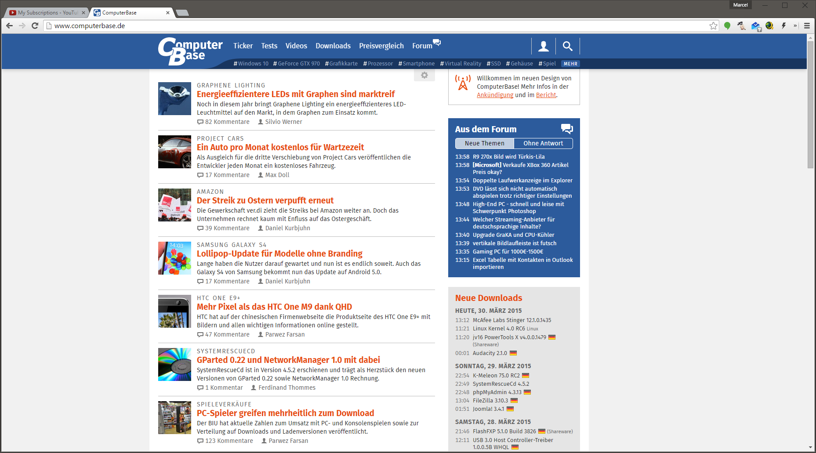816x453 pixels.
Task: Click the browser back arrow
Action: (10, 25)
